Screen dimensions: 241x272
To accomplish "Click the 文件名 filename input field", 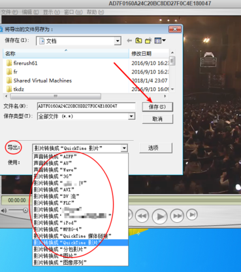I will pyautogui.click(x=86, y=106).
